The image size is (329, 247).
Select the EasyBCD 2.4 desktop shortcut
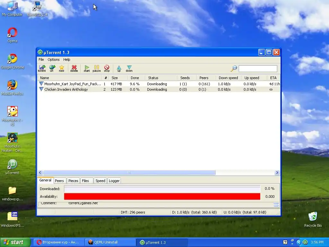coord(37,9)
